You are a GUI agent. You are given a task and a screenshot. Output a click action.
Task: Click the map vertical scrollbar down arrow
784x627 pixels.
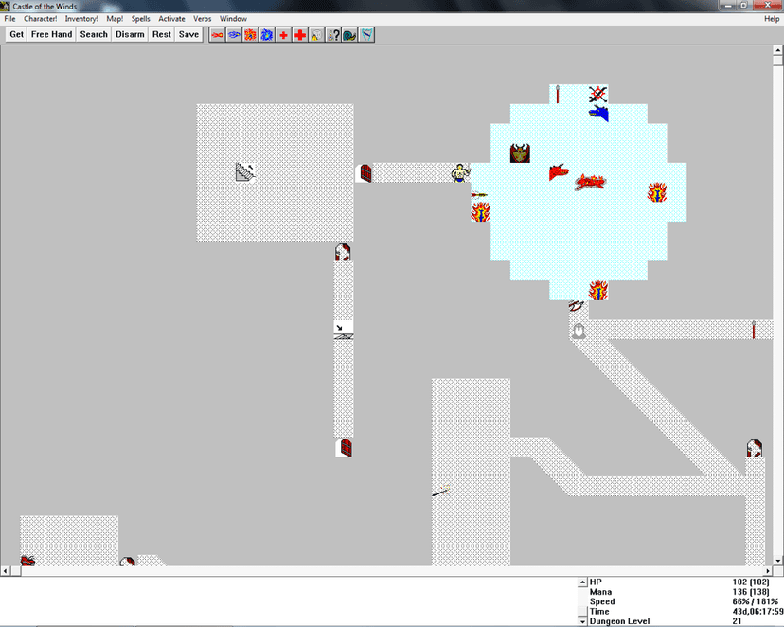[x=777, y=561]
